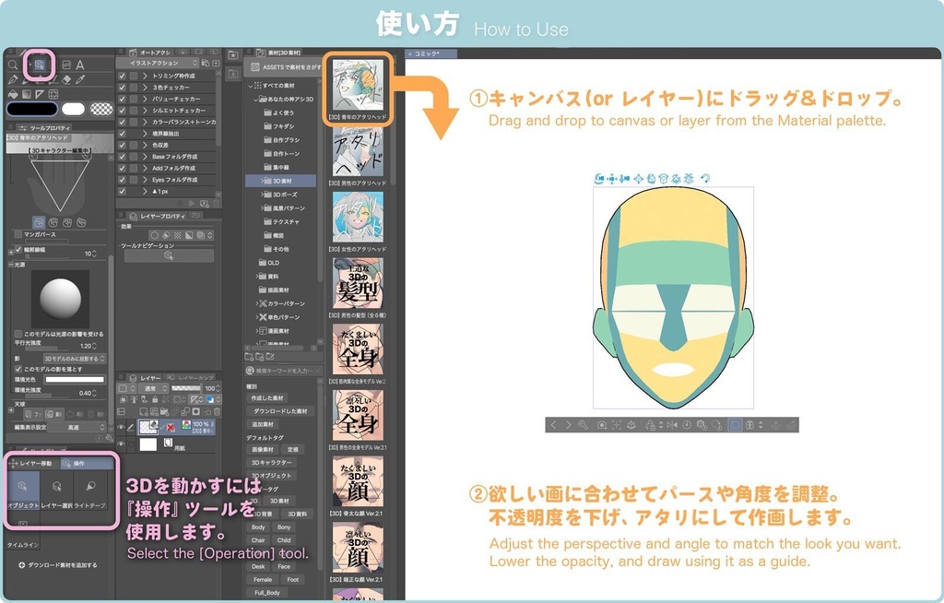The width and height of the screenshot is (944, 603).
Task: Select the Zoom magnifier tool
Action: pos(13,65)
